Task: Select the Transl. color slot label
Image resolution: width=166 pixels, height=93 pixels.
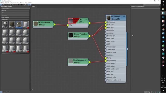Action: pos(111,47)
